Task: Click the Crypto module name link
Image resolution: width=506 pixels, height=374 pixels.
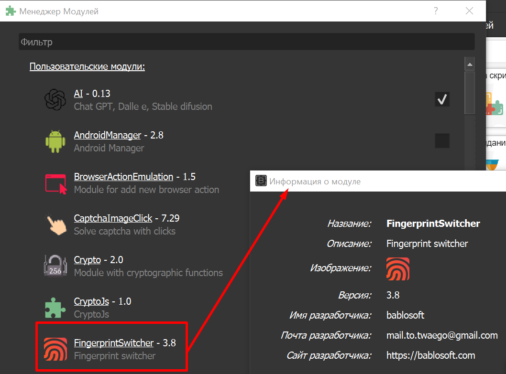Action: [x=87, y=260]
